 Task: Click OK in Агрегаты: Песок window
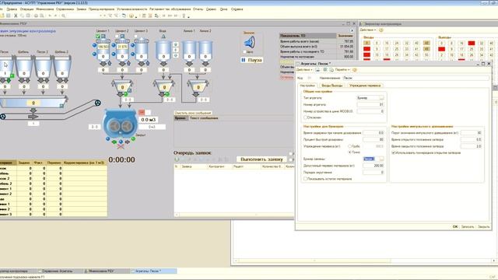click(455, 226)
